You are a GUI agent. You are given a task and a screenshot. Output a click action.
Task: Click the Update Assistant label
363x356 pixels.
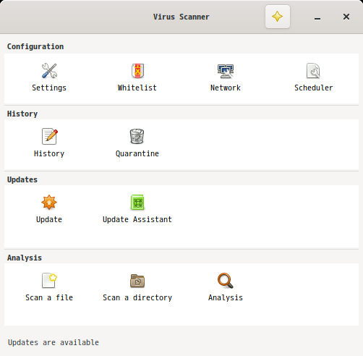coord(137,219)
